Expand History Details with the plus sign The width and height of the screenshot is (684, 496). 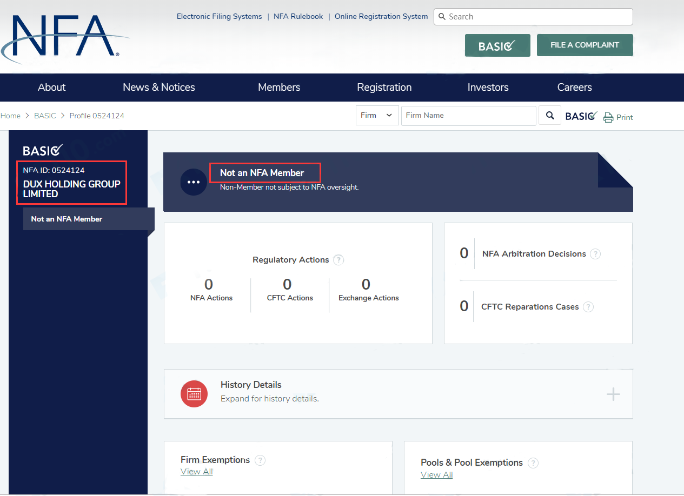(613, 394)
